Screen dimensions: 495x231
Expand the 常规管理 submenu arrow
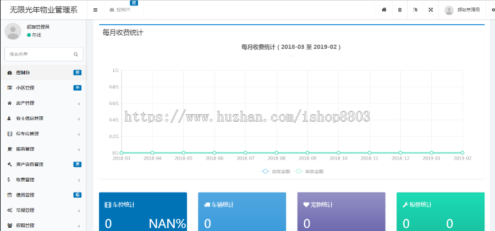[79, 211]
